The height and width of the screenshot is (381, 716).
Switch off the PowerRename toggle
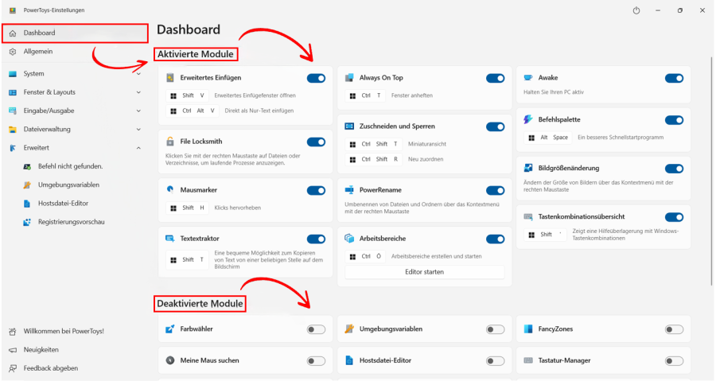tap(495, 190)
